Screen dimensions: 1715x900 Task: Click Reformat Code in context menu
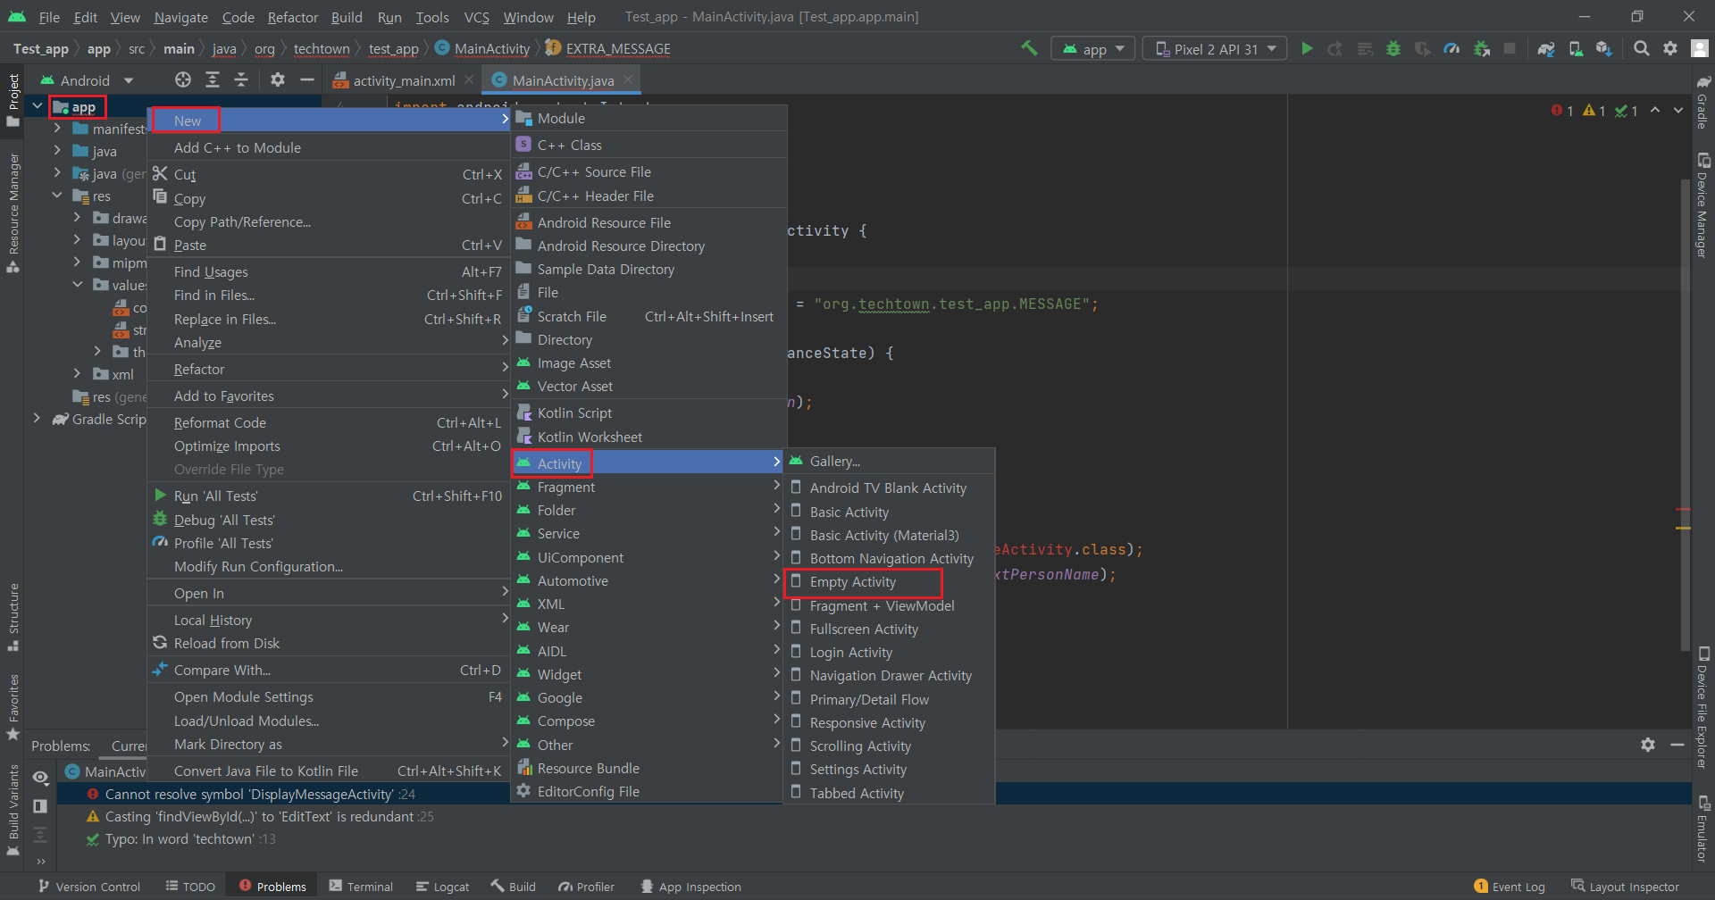click(x=220, y=423)
